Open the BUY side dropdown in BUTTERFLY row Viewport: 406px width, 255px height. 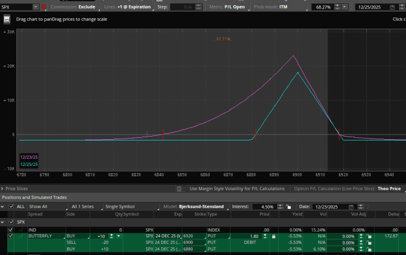(78, 236)
